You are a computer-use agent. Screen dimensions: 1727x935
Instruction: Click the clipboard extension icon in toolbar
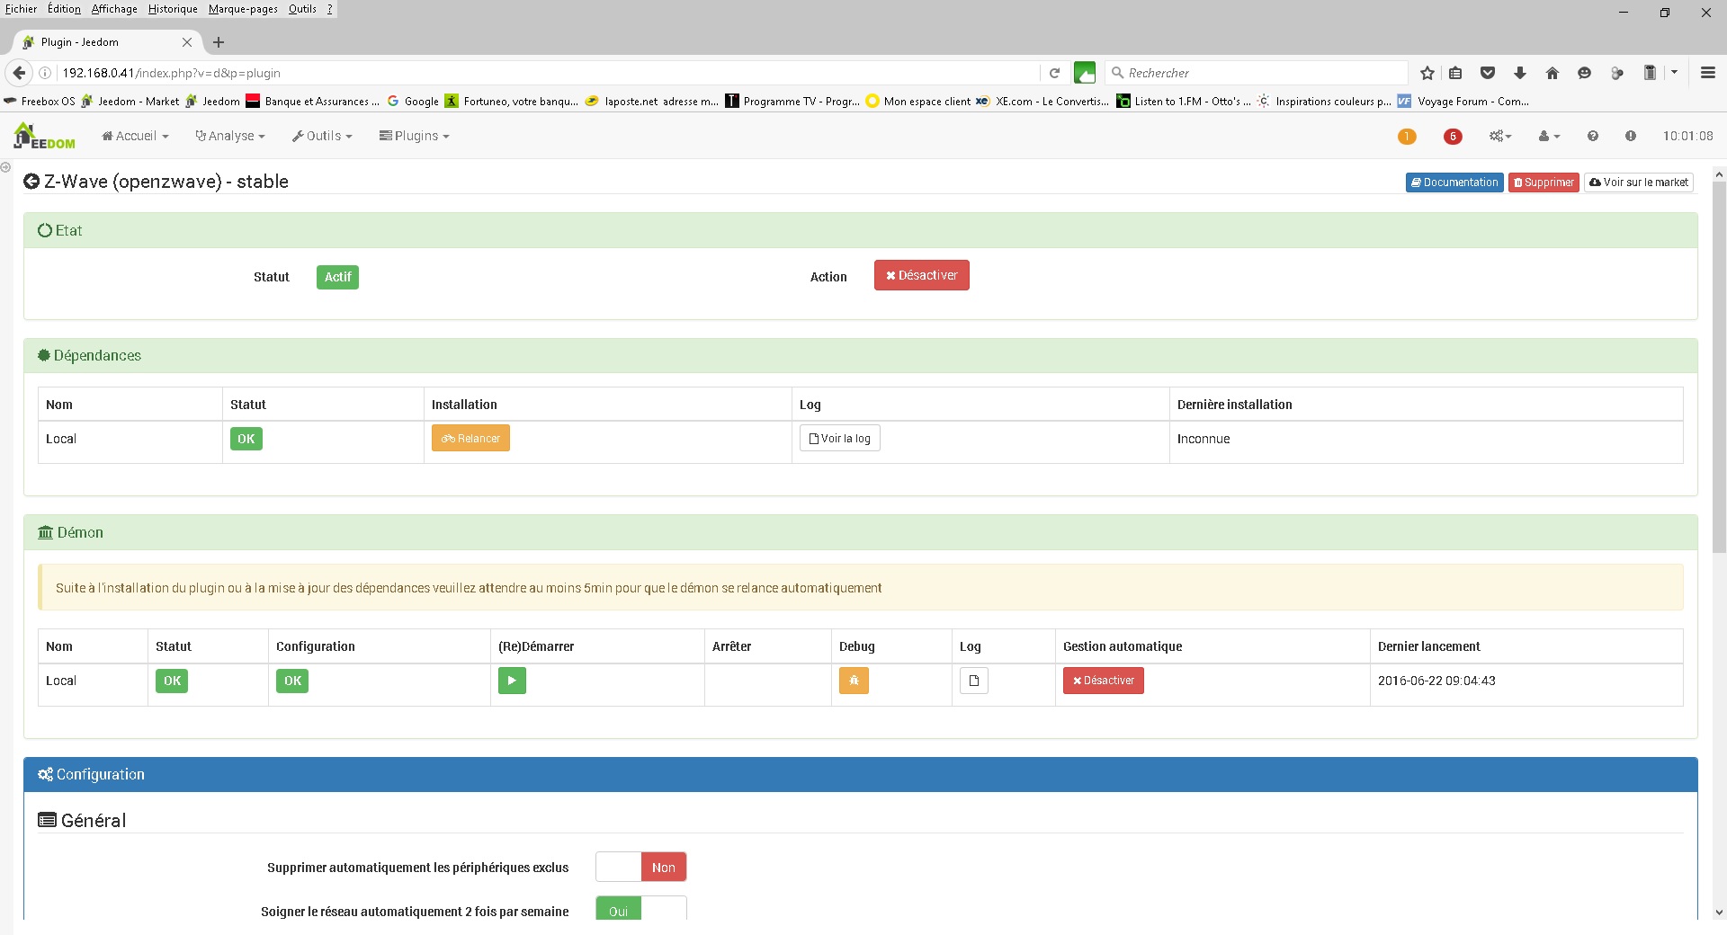click(x=1650, y=73)
